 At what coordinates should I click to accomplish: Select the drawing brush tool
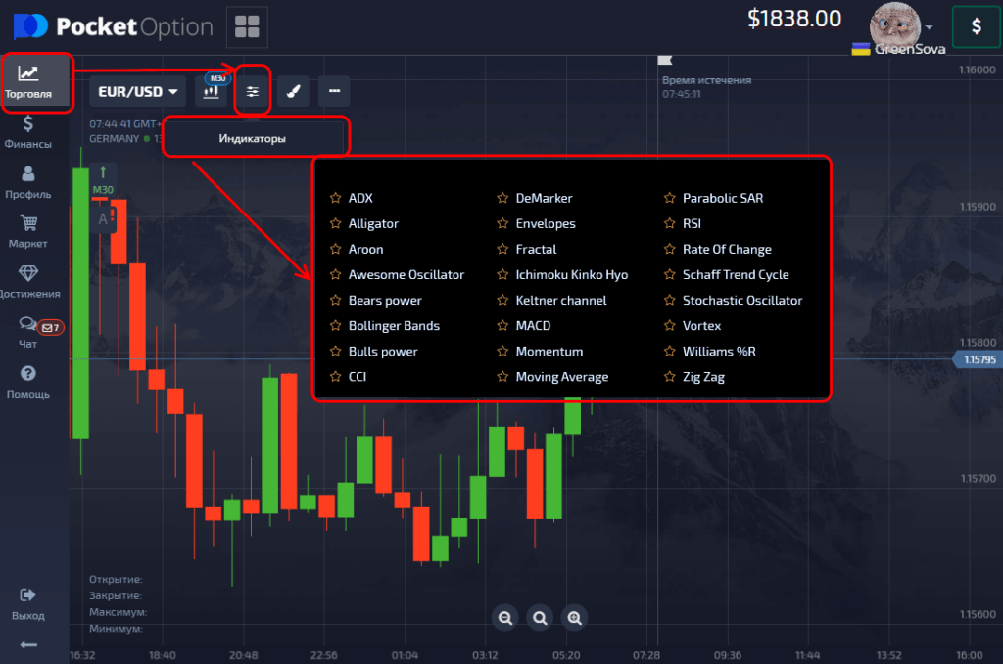294,92
